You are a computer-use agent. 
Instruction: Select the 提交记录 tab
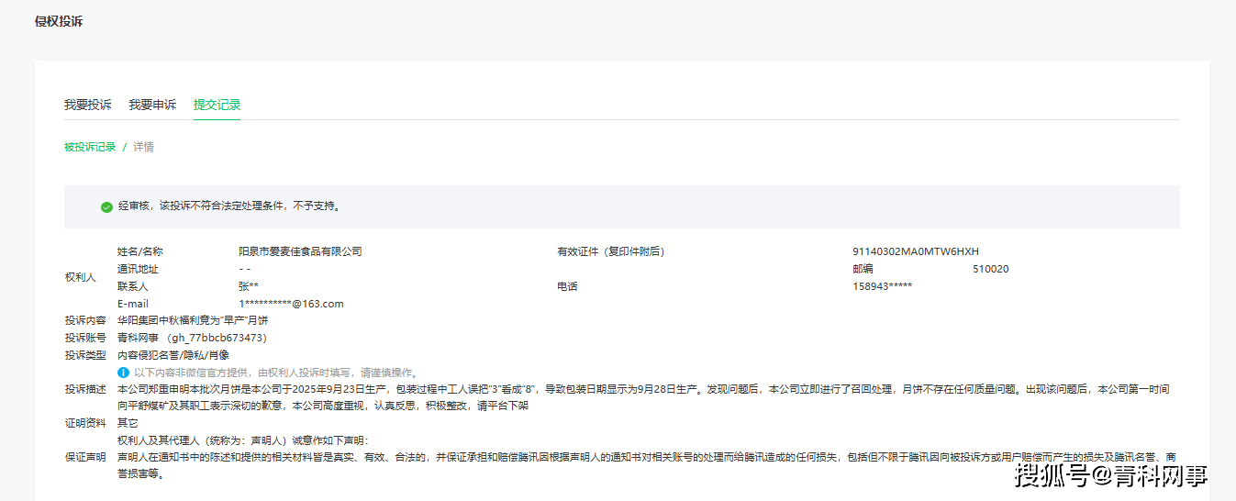pos(217,105)
